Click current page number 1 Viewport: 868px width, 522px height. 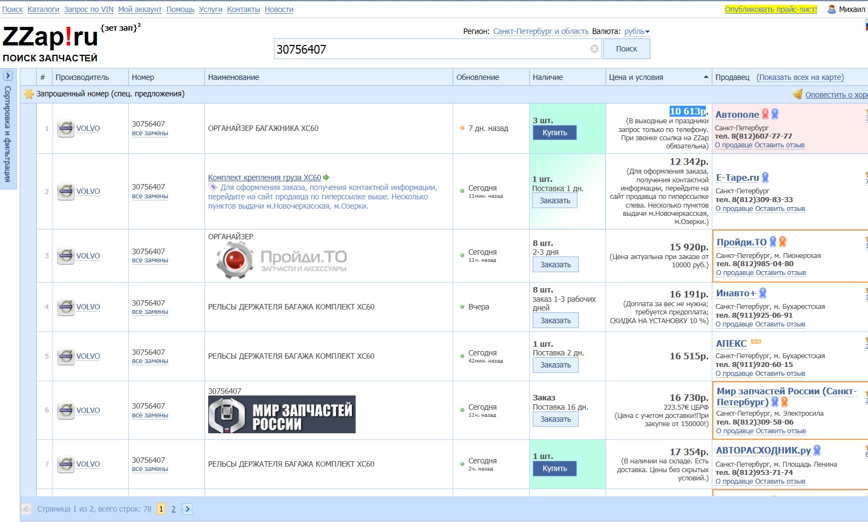pyautogui.click(x=161, y=509)
